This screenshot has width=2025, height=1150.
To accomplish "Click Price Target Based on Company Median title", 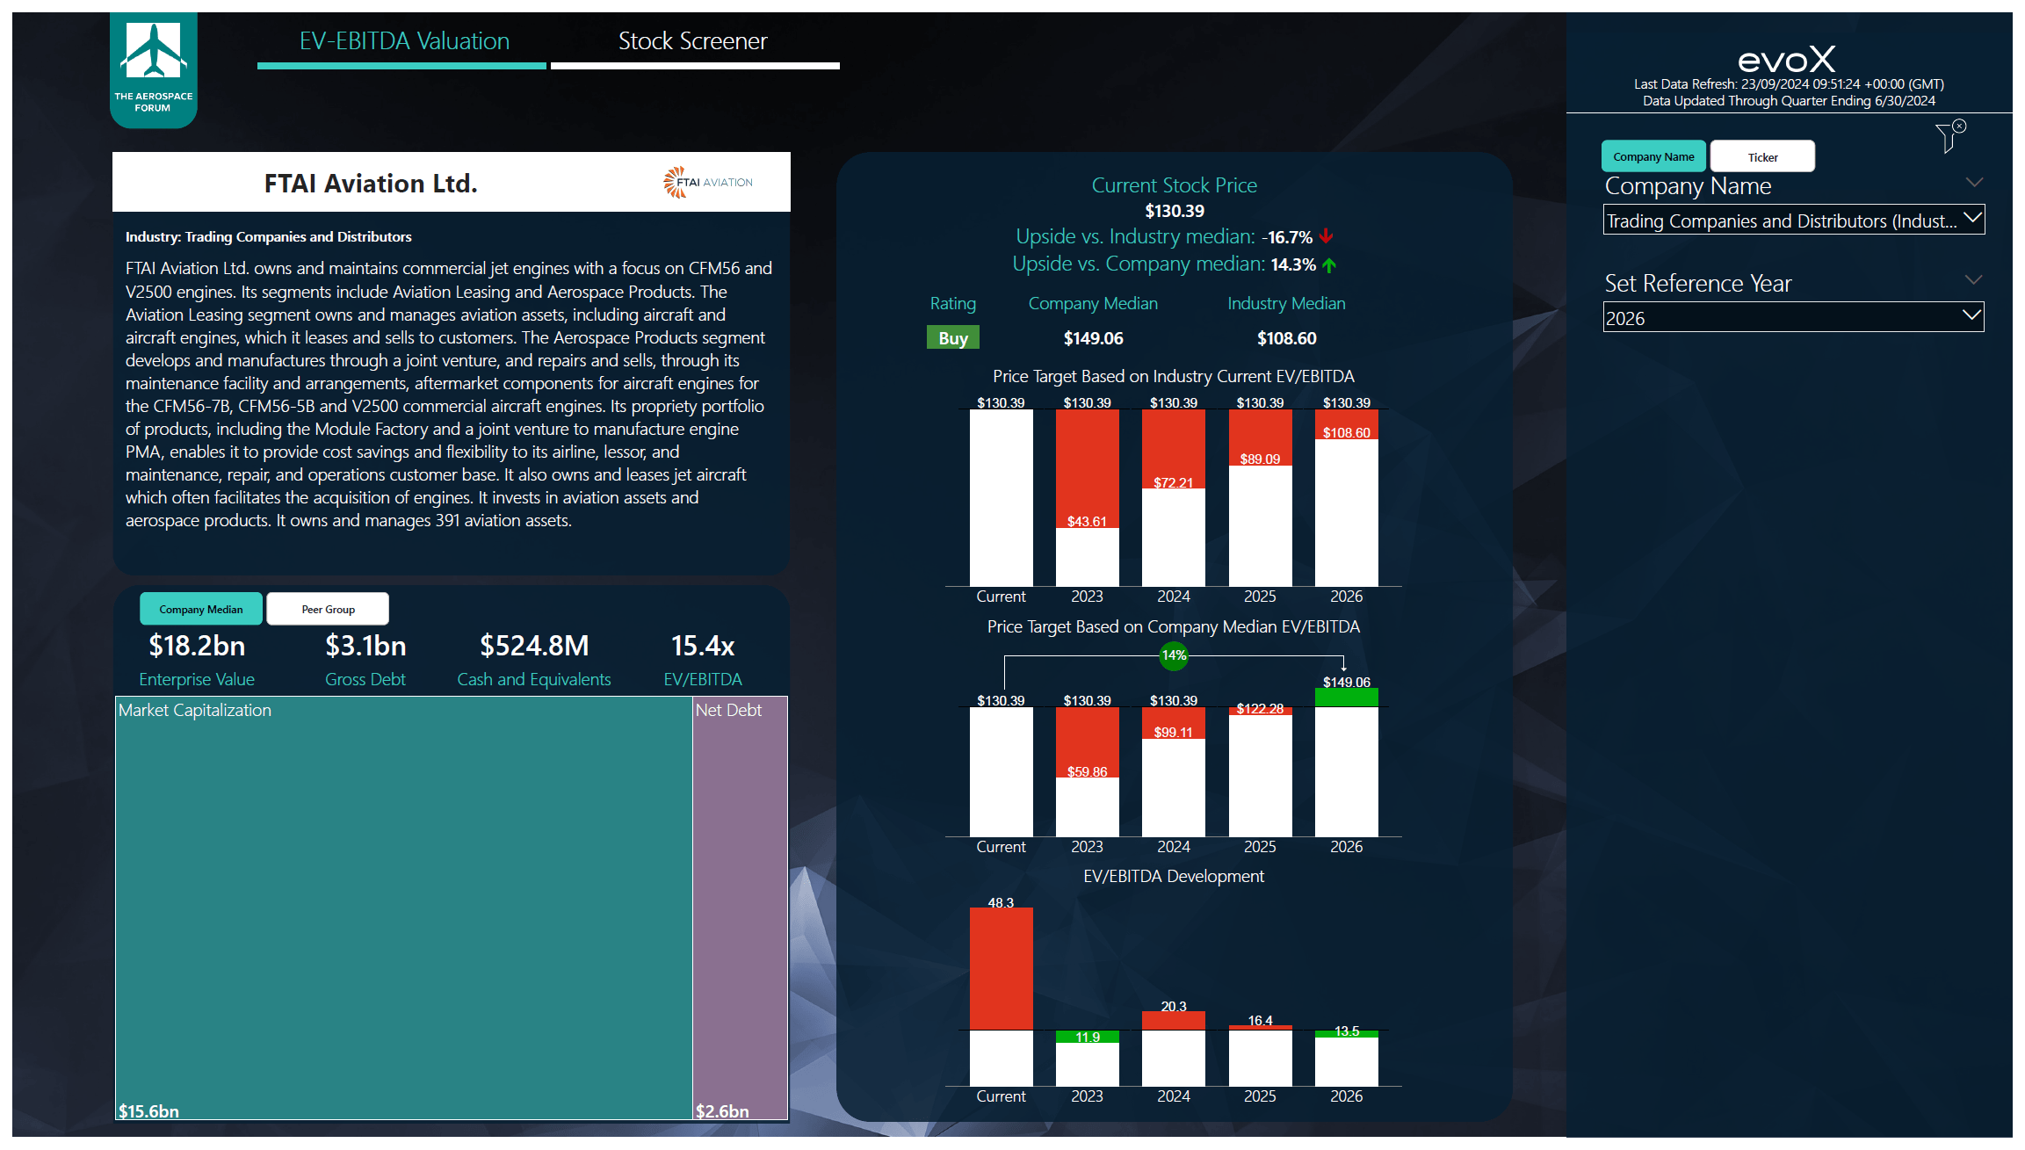I will click(x=1174, y=626).
